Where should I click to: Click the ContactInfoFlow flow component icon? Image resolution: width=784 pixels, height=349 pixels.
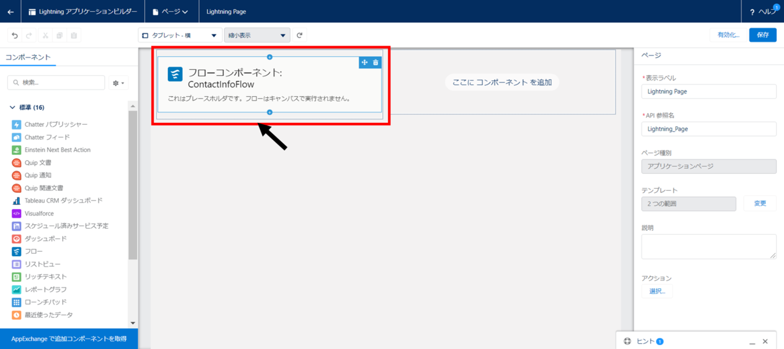(175, 74)
